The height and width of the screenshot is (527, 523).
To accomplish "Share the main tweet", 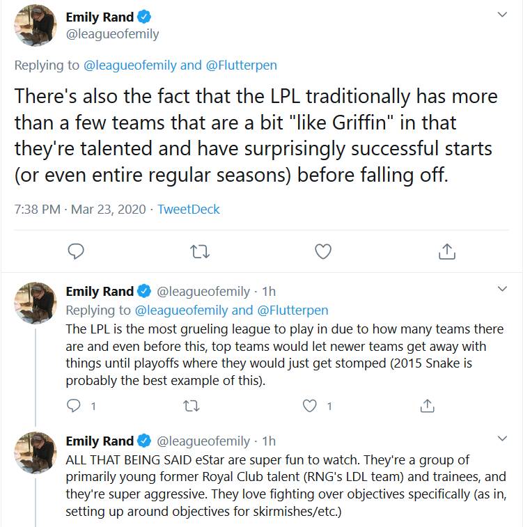I will coord(446,251).
